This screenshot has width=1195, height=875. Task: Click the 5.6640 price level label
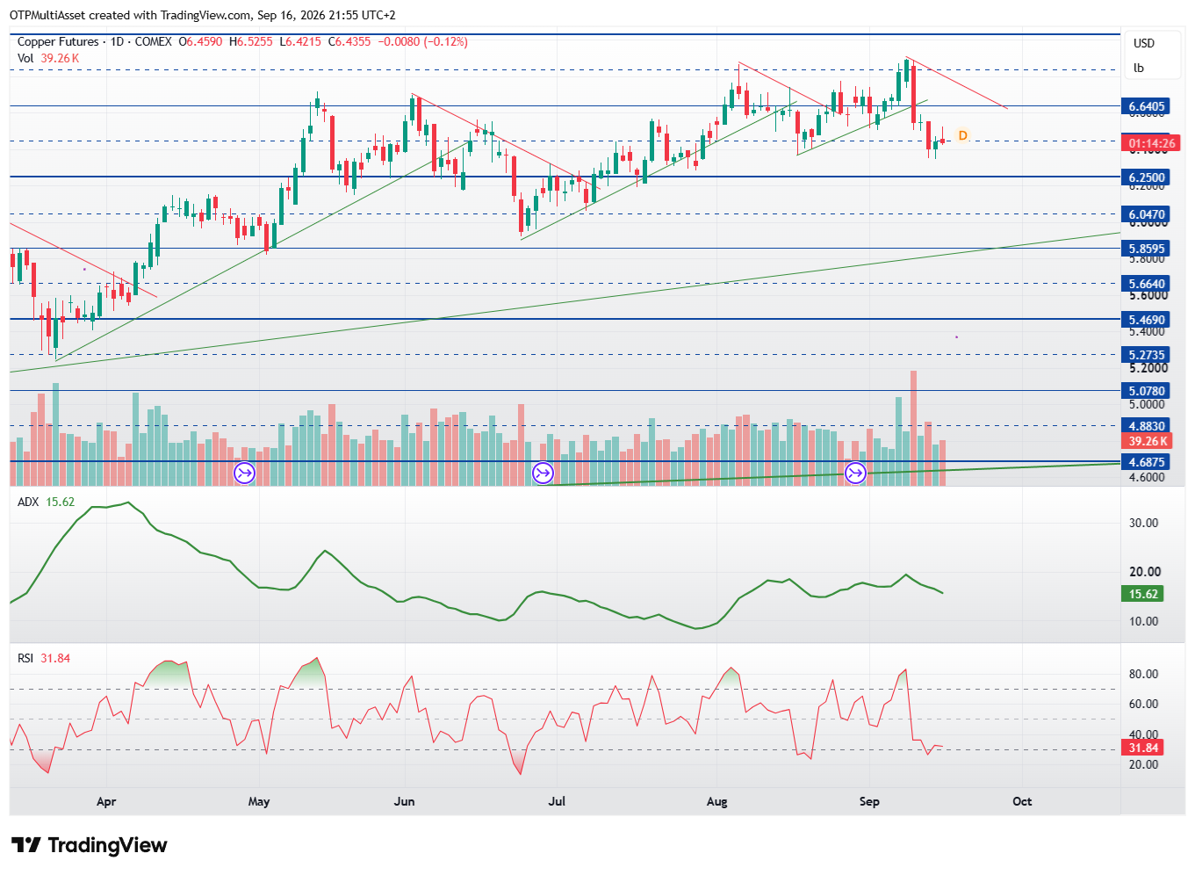[1147, 284]
